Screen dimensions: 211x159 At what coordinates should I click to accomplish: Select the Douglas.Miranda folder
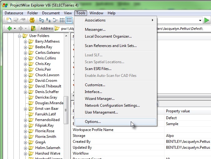click(49, 103)
